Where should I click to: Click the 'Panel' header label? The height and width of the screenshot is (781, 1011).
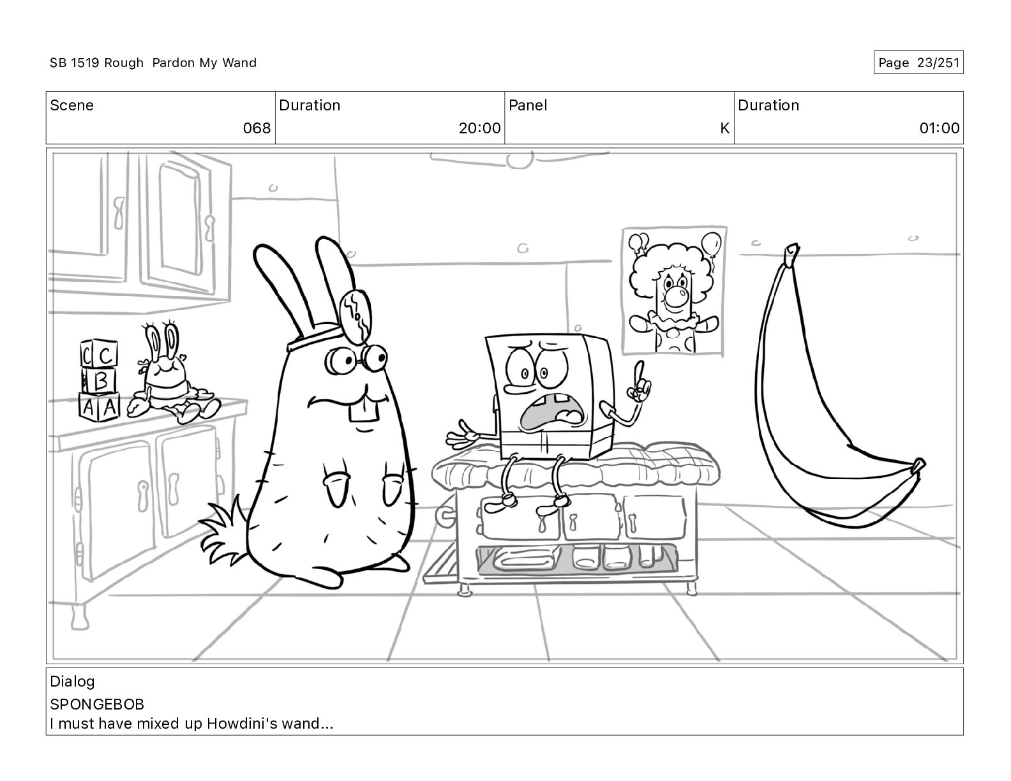528,105
